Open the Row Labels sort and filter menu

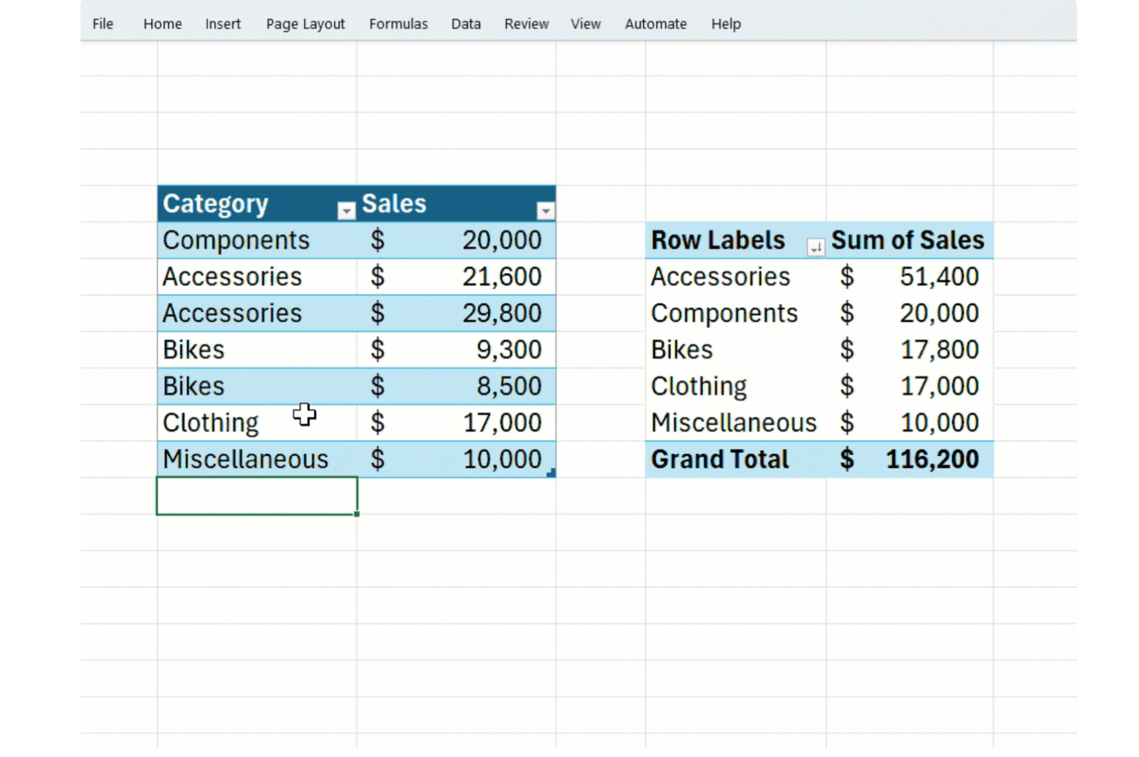(x=814, y=245)
